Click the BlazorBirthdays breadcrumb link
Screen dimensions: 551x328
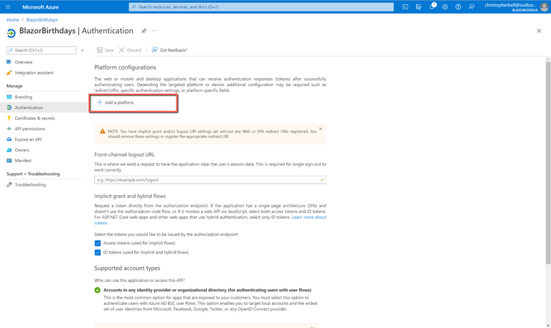(x=42, y=20)
